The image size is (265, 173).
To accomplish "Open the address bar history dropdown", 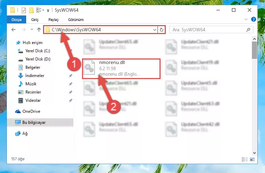I will [x=154, y=30].
